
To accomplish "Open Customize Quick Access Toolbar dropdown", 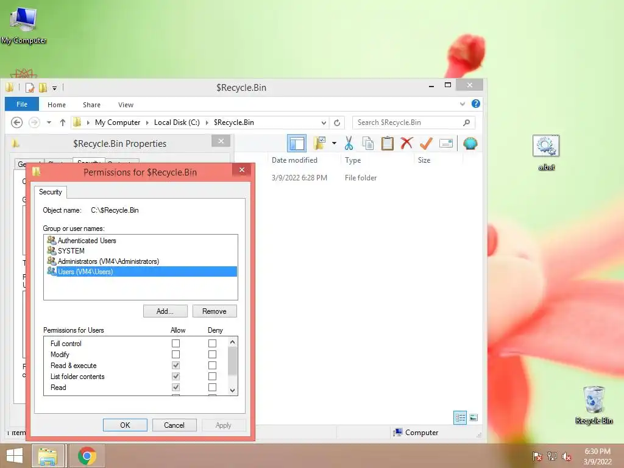I will [x=54, y=88].
